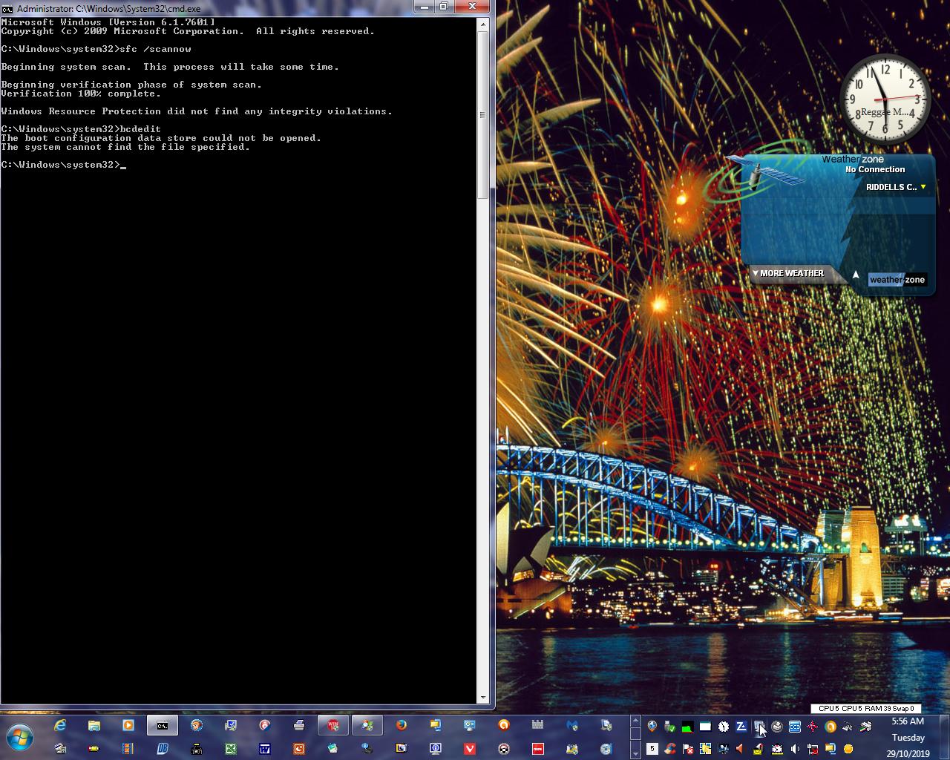Open the PowerPoint taskbar shortcut

click(x=299, y=749)
